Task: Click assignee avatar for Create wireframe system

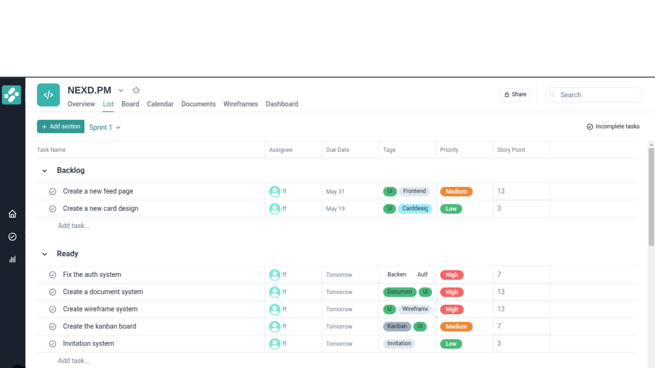Action: pos(275,309)
